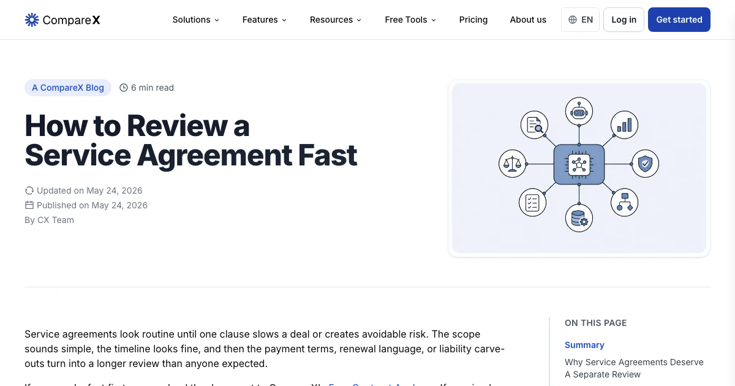Open the About us page

point(528,20)
